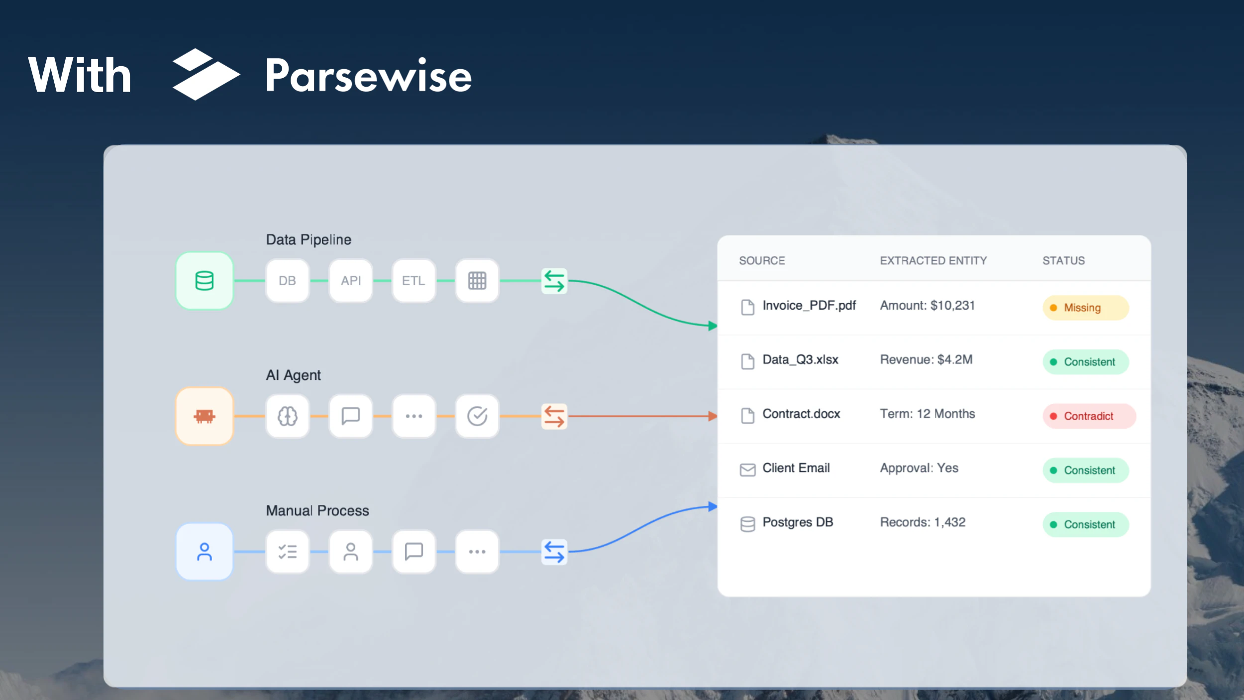Click the chat bubble node in Manual Process row
1244x700 pixels.
point(414,552)
